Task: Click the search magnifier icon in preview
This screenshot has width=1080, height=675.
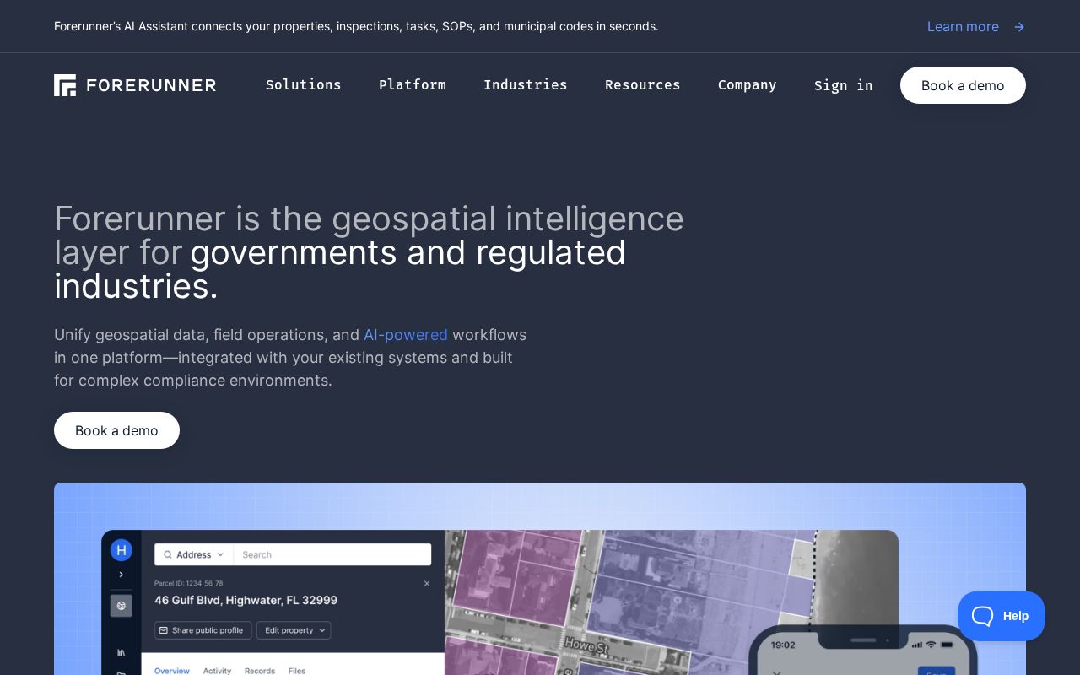Action: (x=169, y=555)
